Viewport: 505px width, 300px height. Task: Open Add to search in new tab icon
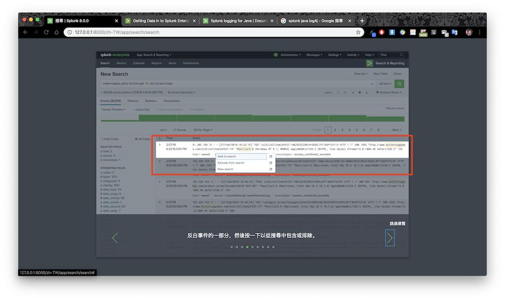(271, 157)
